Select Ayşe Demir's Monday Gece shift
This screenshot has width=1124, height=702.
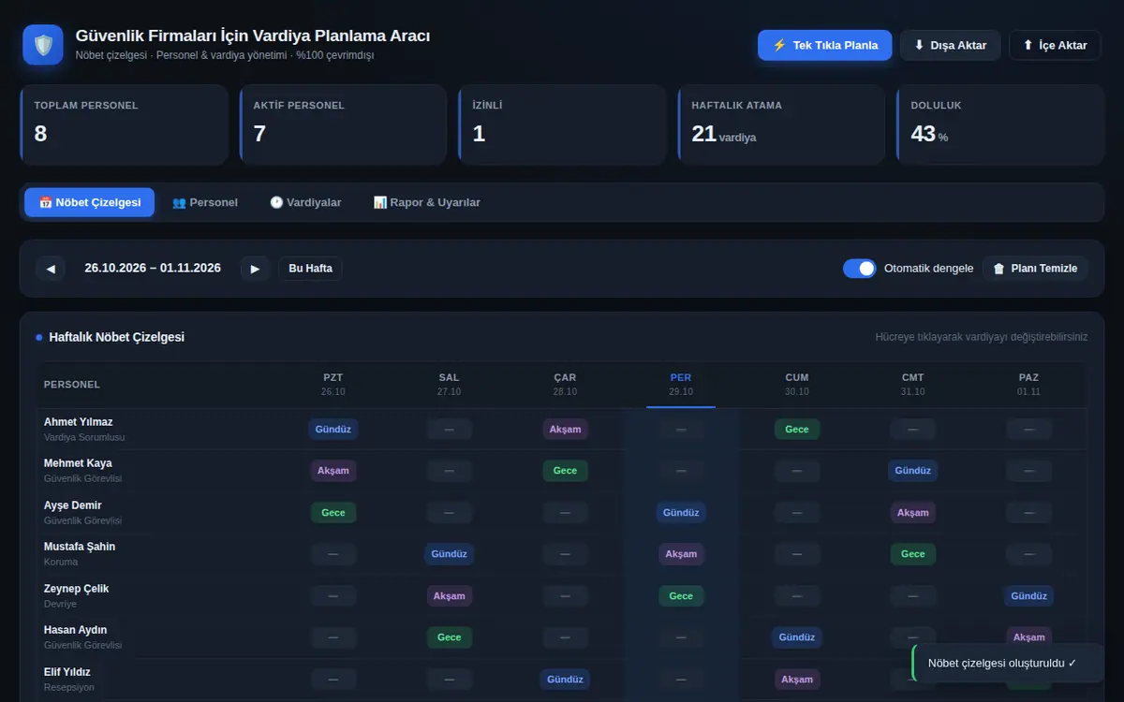tap(333, 513)
